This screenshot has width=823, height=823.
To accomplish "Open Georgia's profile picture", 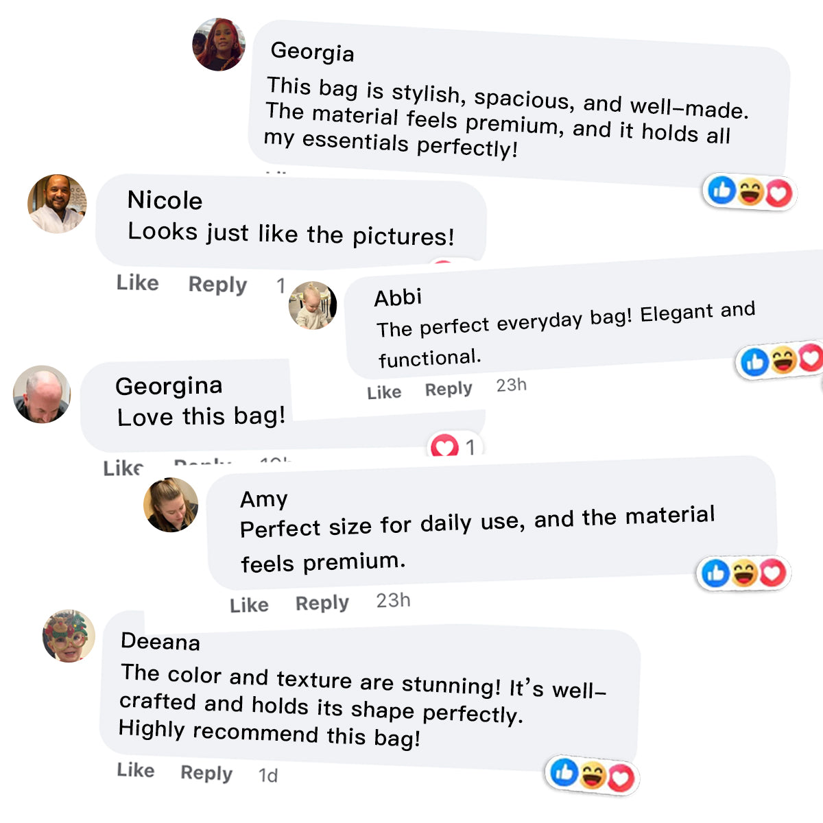I will point(219,45).
